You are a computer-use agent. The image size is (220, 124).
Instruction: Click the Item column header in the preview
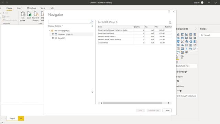click(x=115, y=27)
